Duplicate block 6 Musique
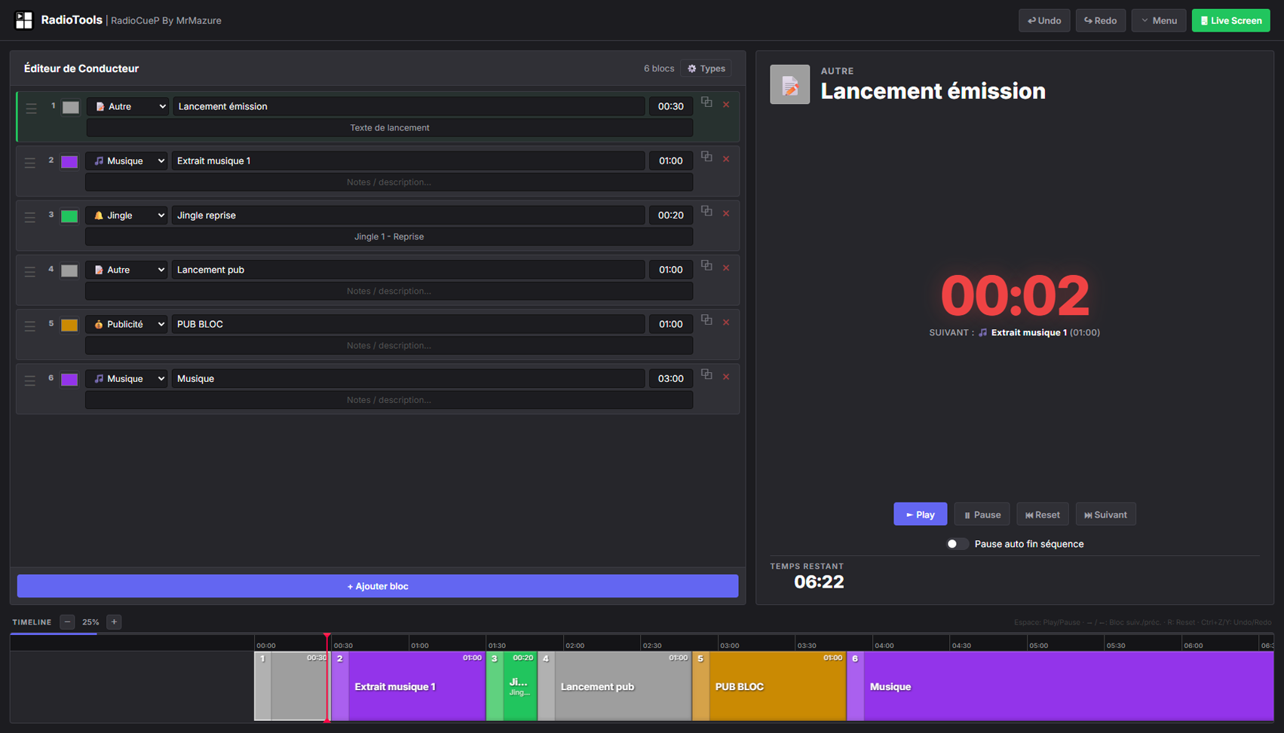This screenshot has width=1284, height=733. pos(706,374)
